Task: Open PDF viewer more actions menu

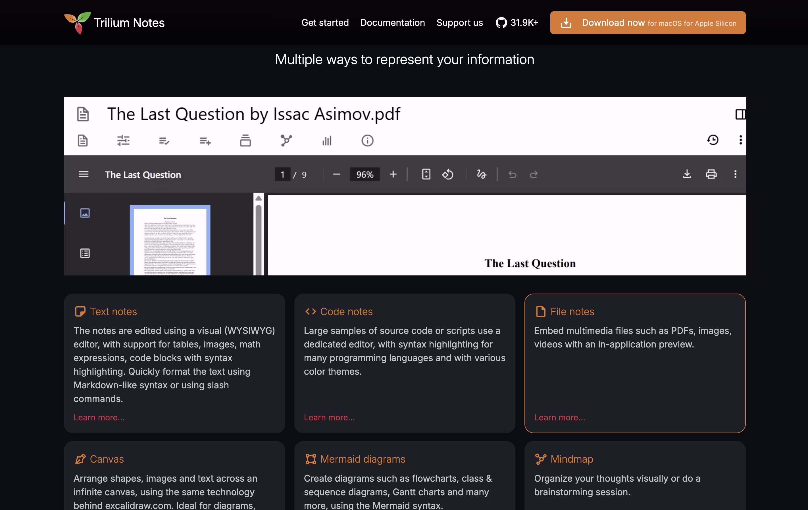Action: [x=735, y=174]
